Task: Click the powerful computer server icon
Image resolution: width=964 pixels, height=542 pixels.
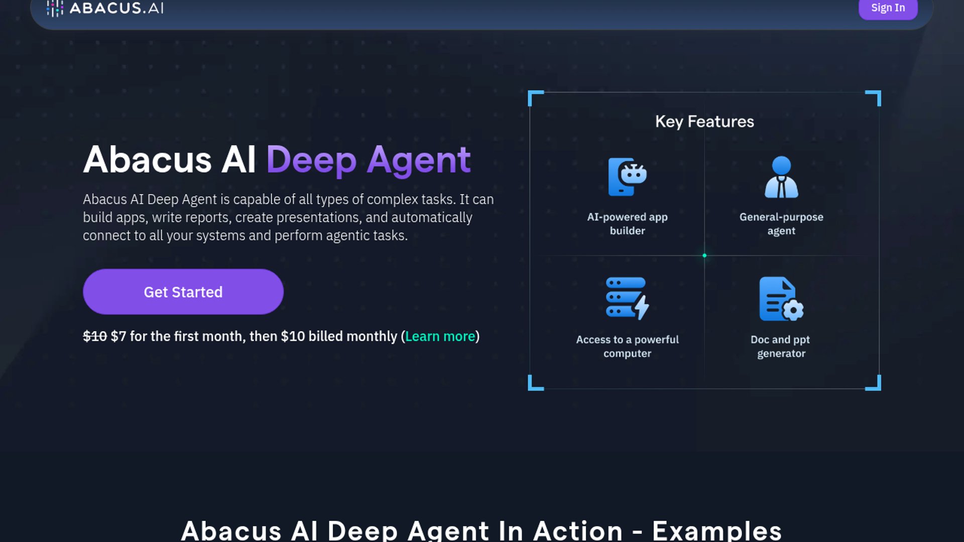Action: coord(627,298)
